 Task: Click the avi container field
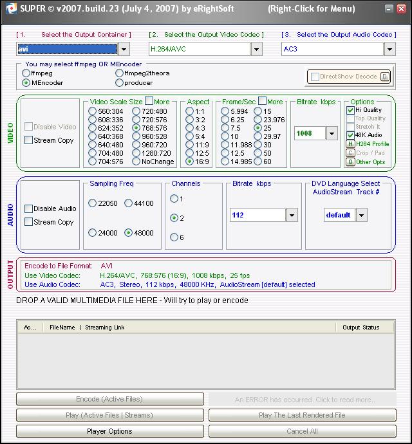click(x=68, y=50)
